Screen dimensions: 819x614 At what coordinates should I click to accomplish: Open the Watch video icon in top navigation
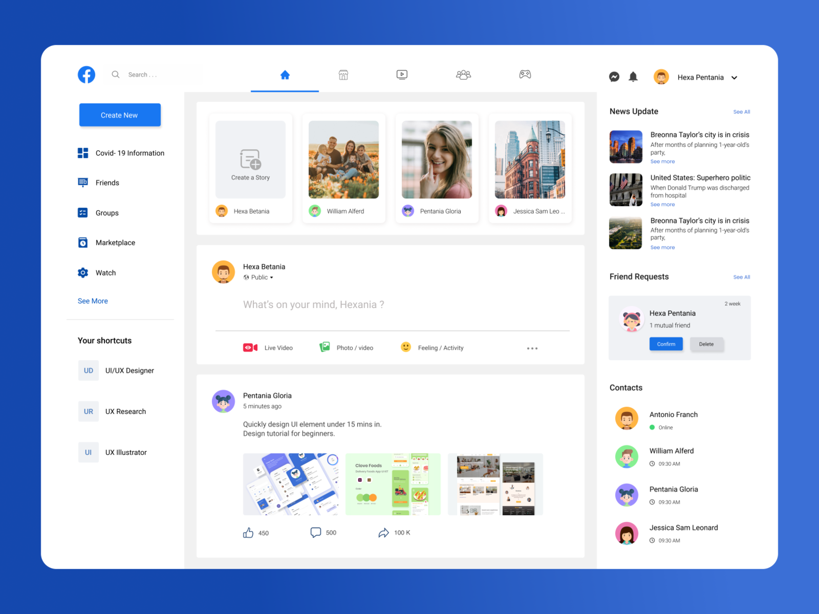click(402, 74)
